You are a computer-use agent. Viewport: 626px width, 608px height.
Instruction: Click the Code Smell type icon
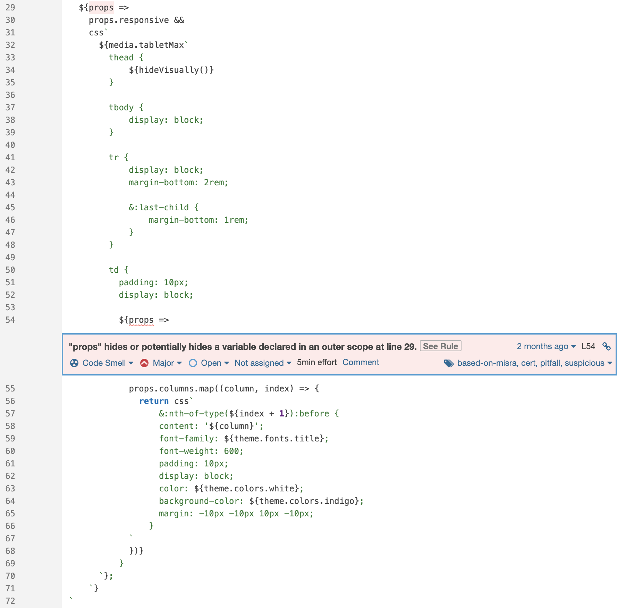74,363
